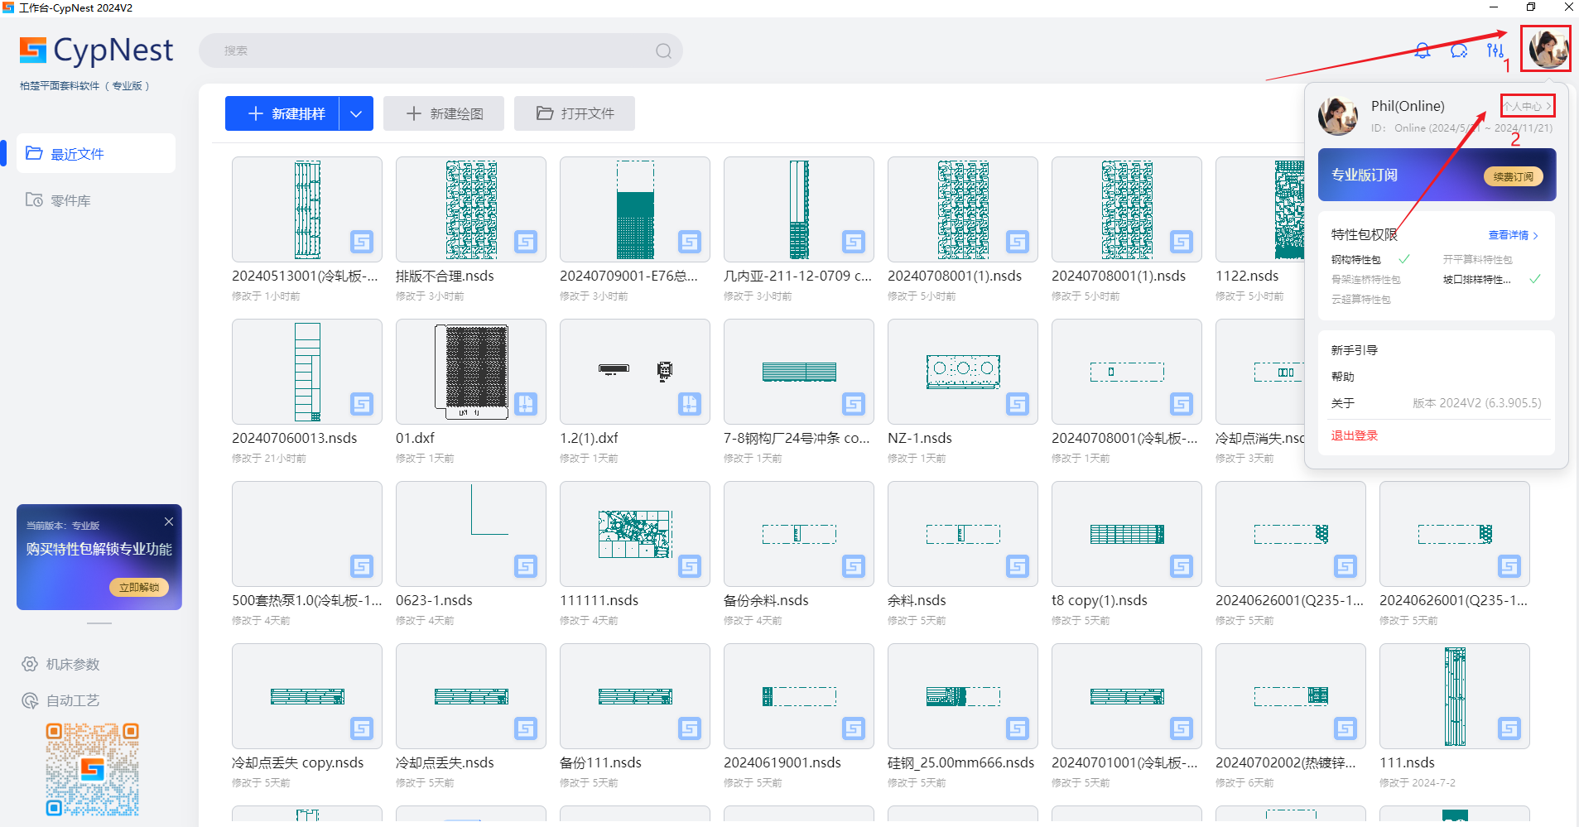Click the nest file icon on 余料.nsds
The height and width of the screenshot is (827, 1579).
pos(1018,566)
